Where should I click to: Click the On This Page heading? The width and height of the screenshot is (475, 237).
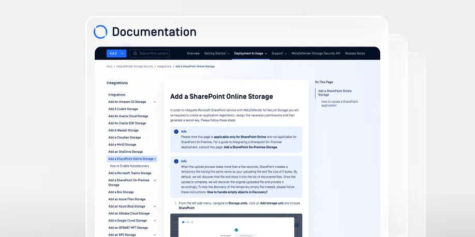coord(324,82)
